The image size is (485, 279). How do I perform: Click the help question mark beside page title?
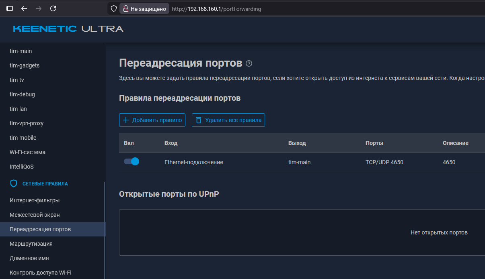(249, 63)
